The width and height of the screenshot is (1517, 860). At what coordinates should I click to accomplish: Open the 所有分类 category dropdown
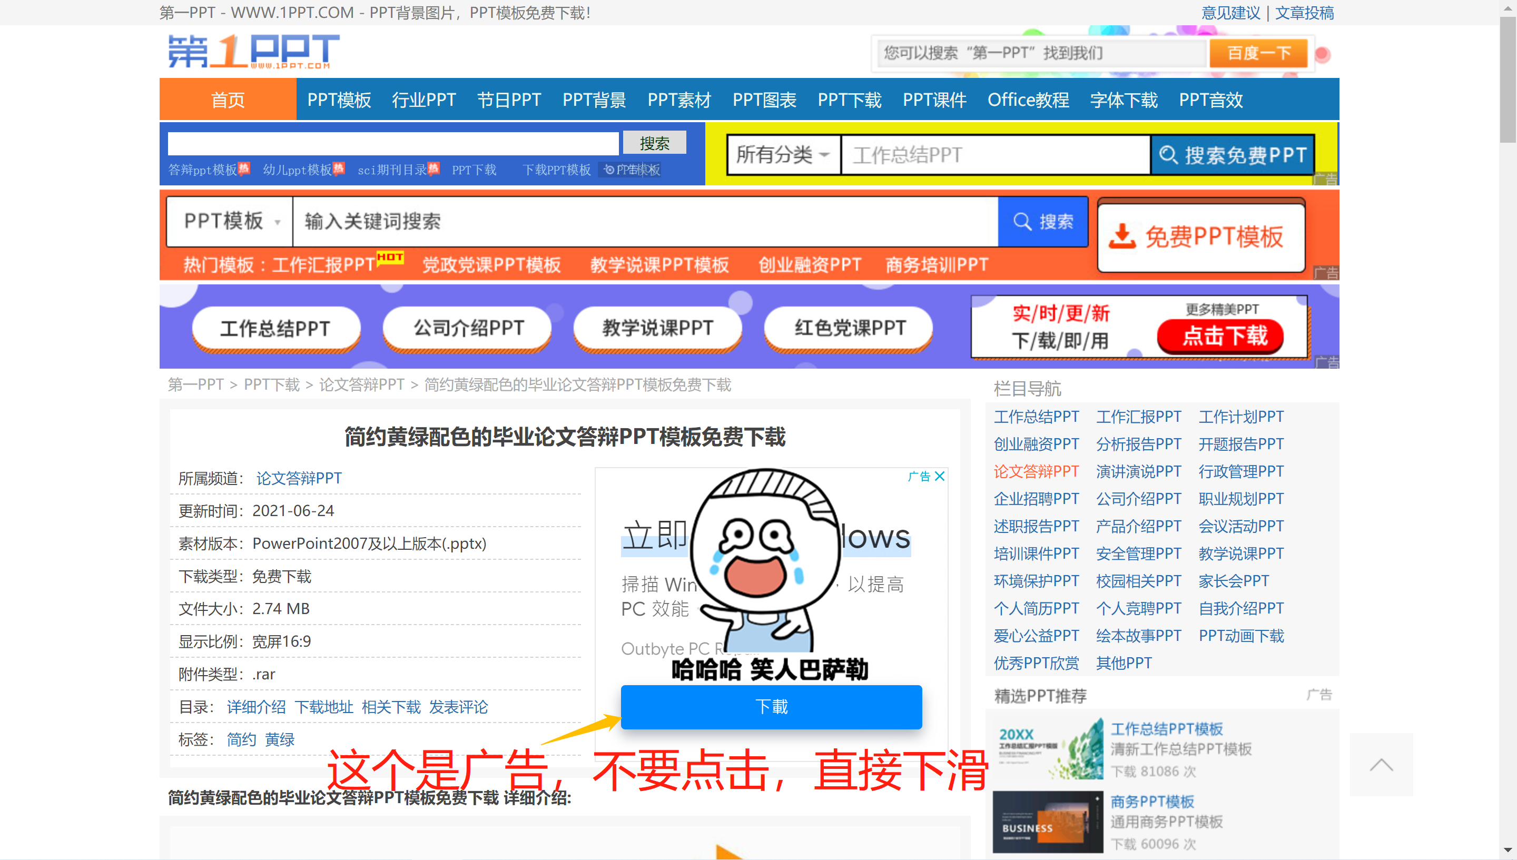(783, 155)
